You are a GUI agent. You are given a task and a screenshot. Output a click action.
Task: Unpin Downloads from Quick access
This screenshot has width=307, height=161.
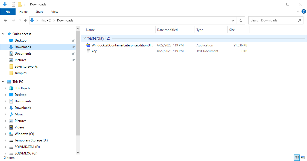tap(73, 47)
